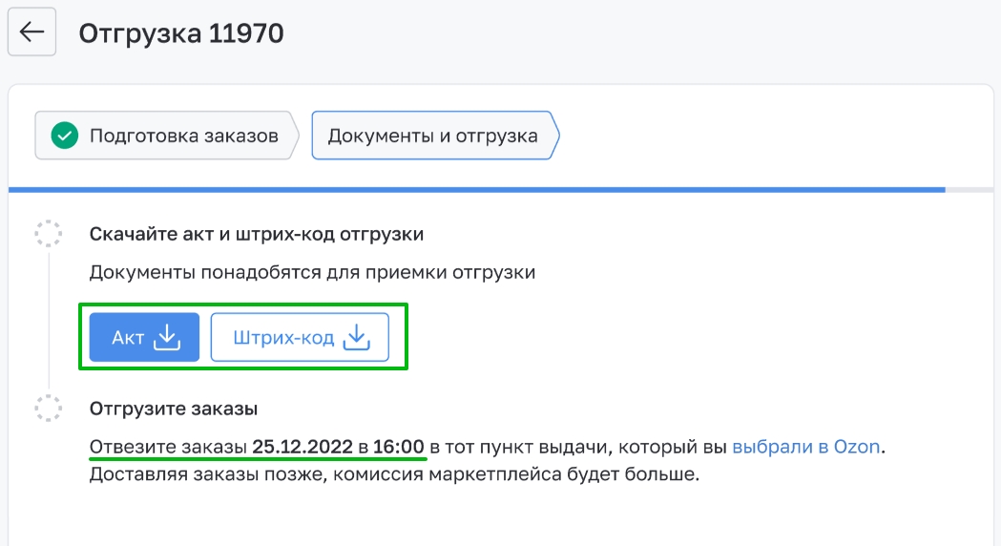The image size is (1001, 546).
Task: Click the underlined date 25.12.2022 в 16:00
Action: [x=338, y=447]
